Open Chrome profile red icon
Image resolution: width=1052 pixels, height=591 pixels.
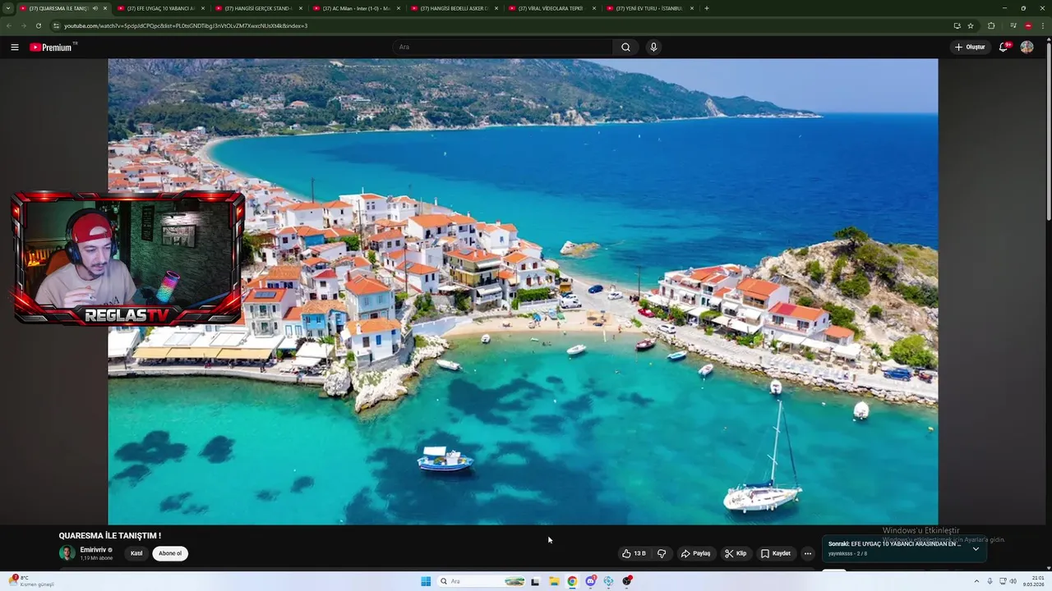[1028, 25]
